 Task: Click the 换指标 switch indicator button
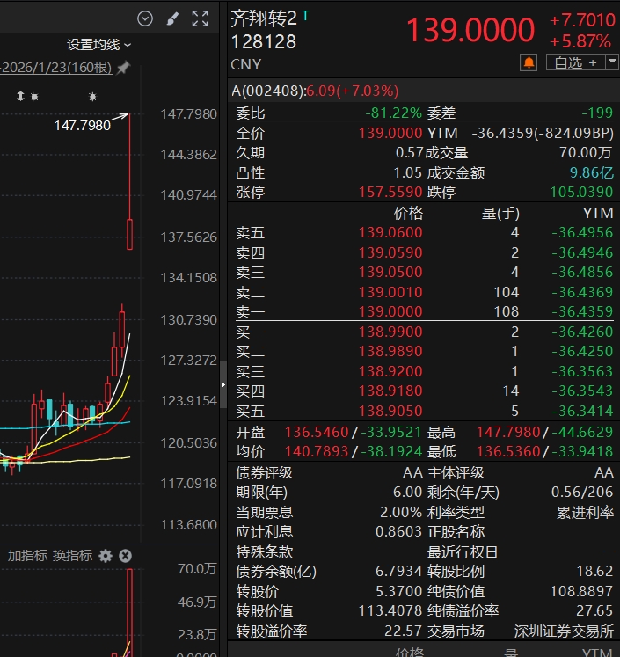pyautogui.click(x=72, y=556)
